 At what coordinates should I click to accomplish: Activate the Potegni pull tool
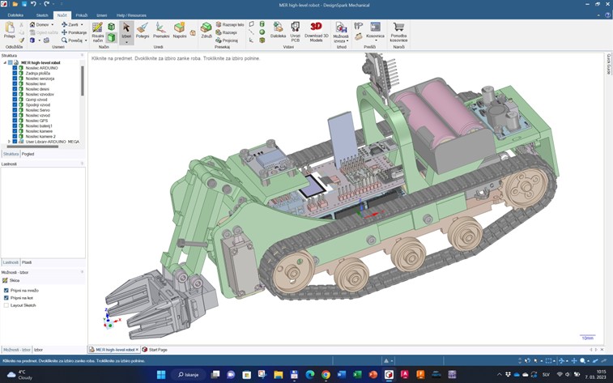143,31
